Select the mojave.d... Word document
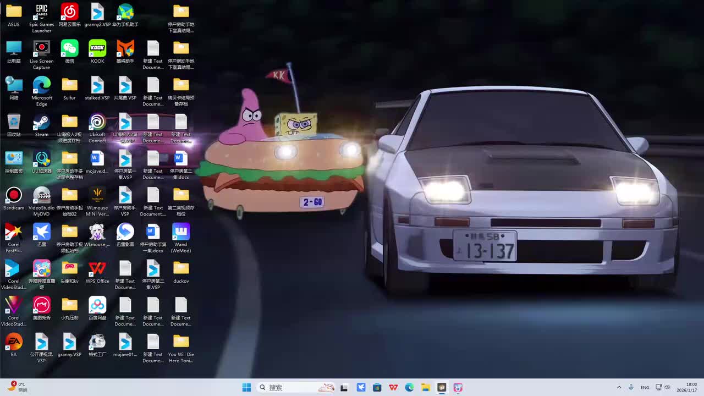This screenshot has height=396, width=704. click(97, 162)
